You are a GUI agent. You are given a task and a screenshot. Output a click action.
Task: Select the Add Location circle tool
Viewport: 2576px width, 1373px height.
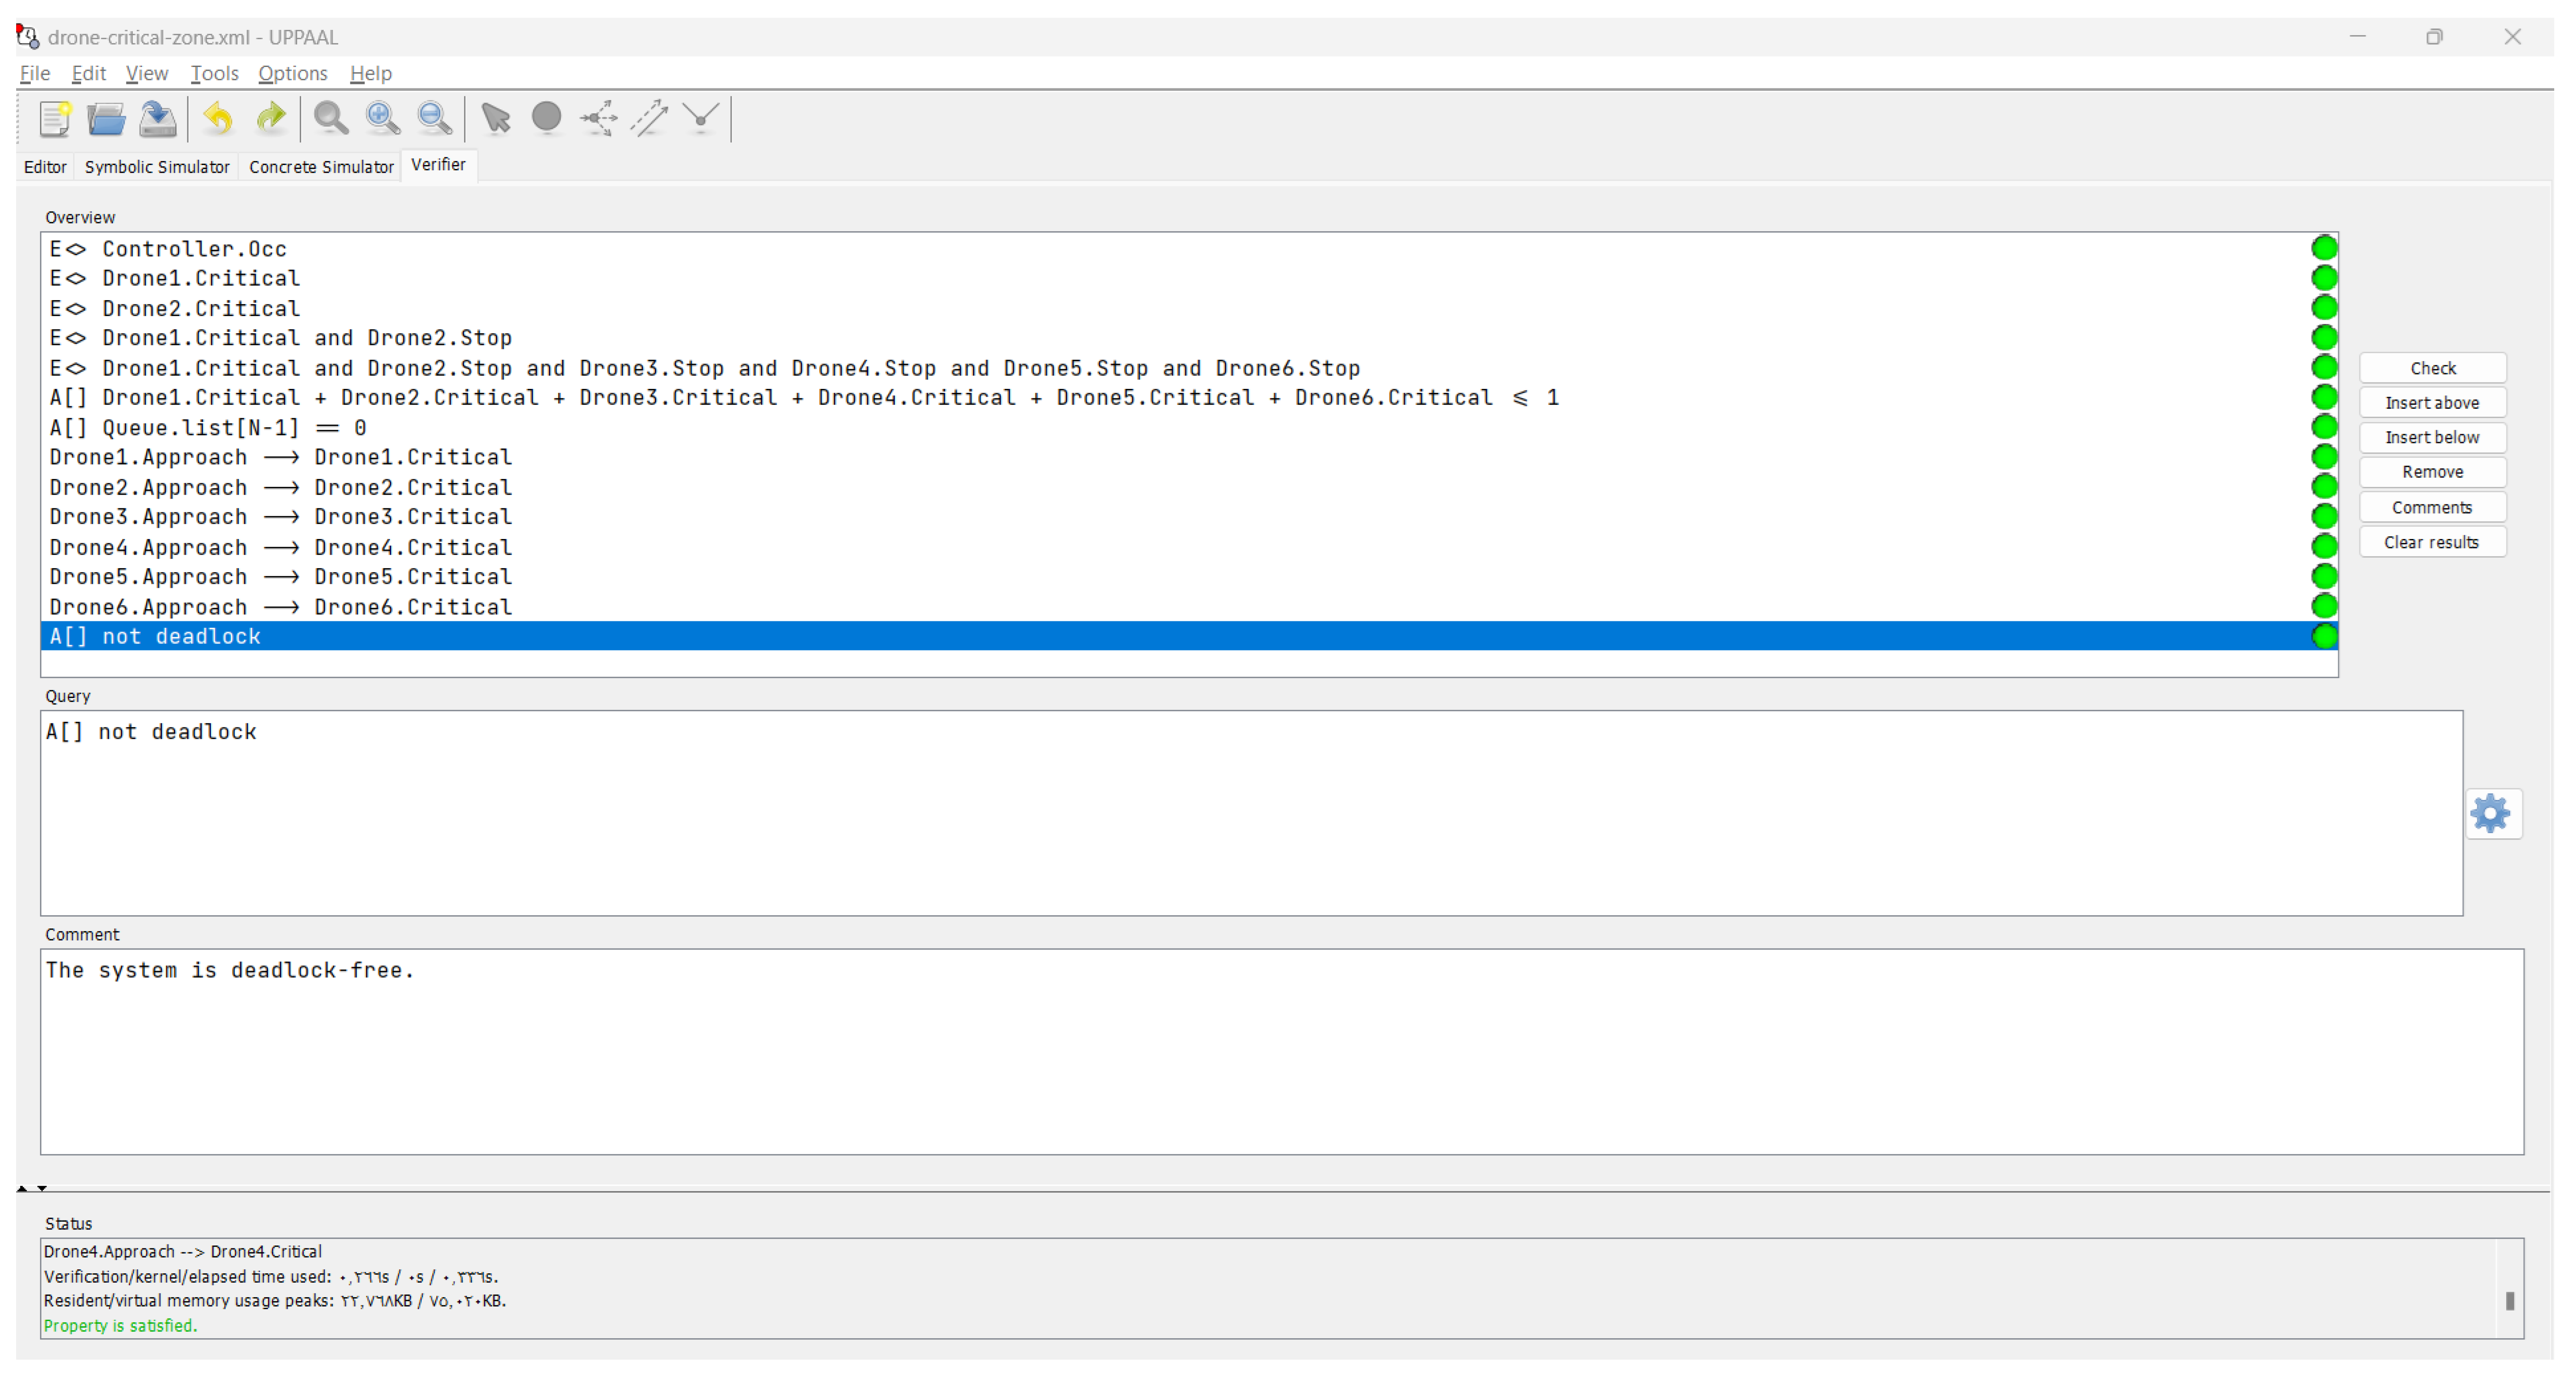546,118
